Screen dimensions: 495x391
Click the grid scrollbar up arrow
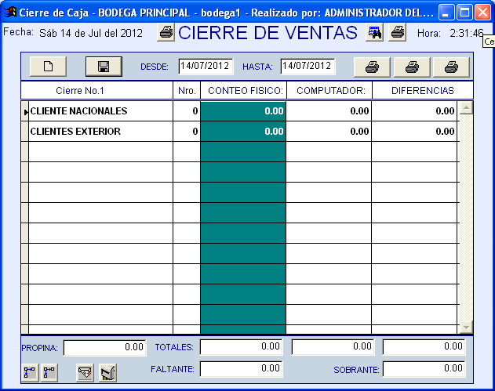pos(466,108)
